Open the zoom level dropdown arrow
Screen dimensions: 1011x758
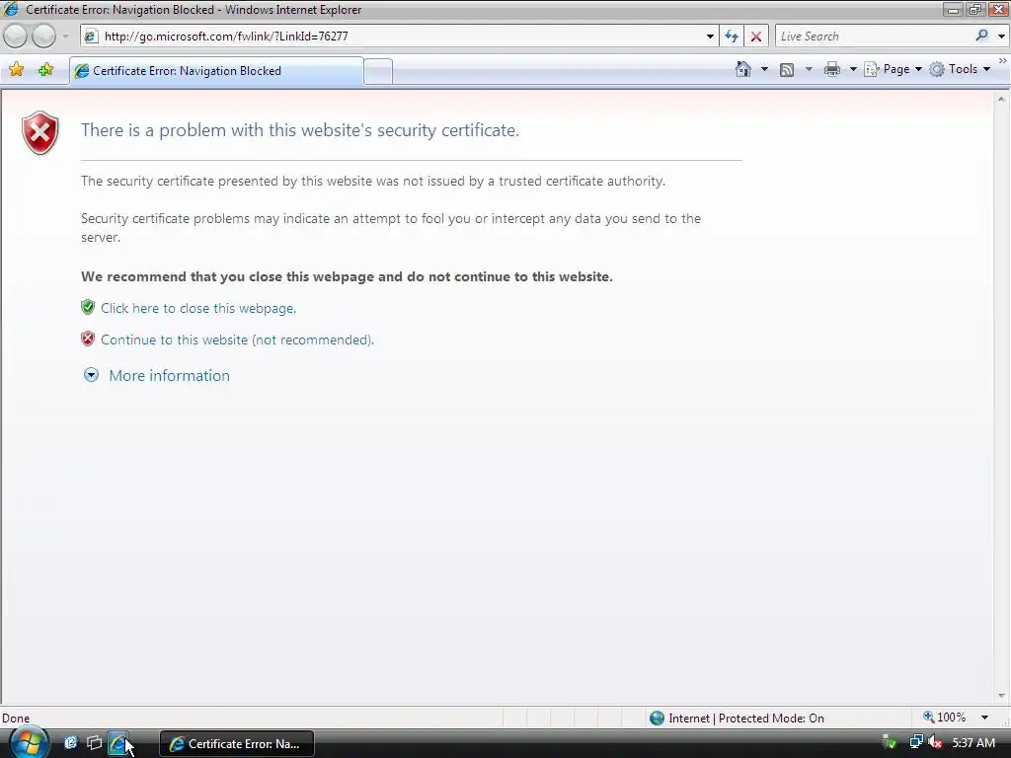point(984,718)
